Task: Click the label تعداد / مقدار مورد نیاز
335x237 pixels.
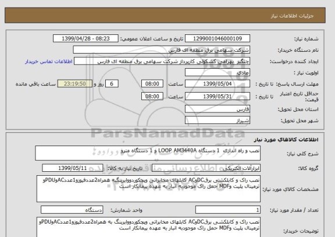Action: 294,210
